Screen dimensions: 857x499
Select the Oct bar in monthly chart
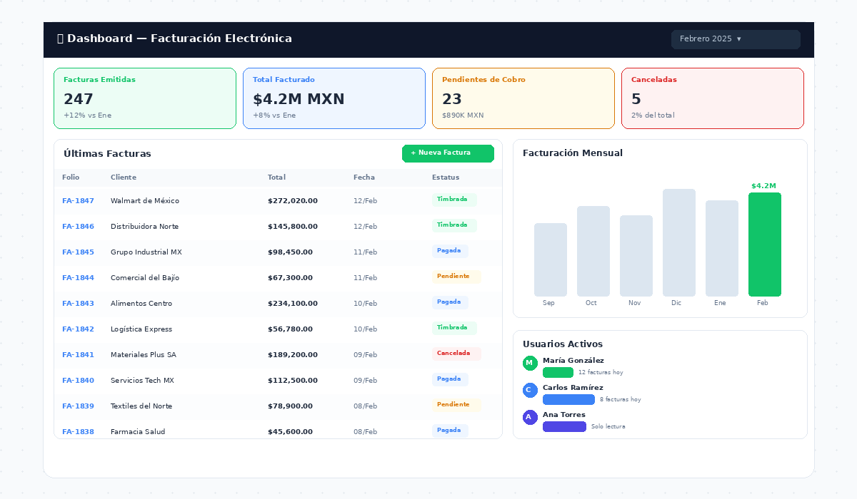[x=593, y=252]
